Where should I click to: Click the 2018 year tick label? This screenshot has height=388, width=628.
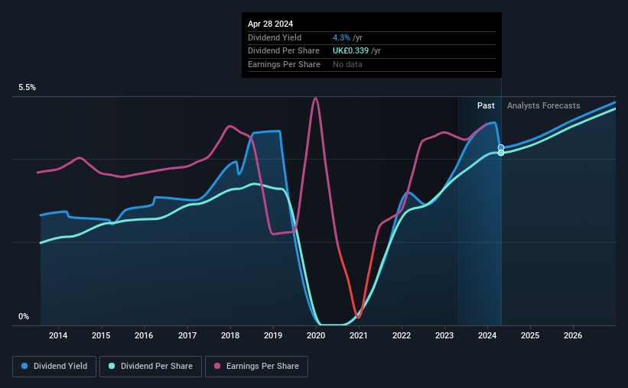point(230,335)
